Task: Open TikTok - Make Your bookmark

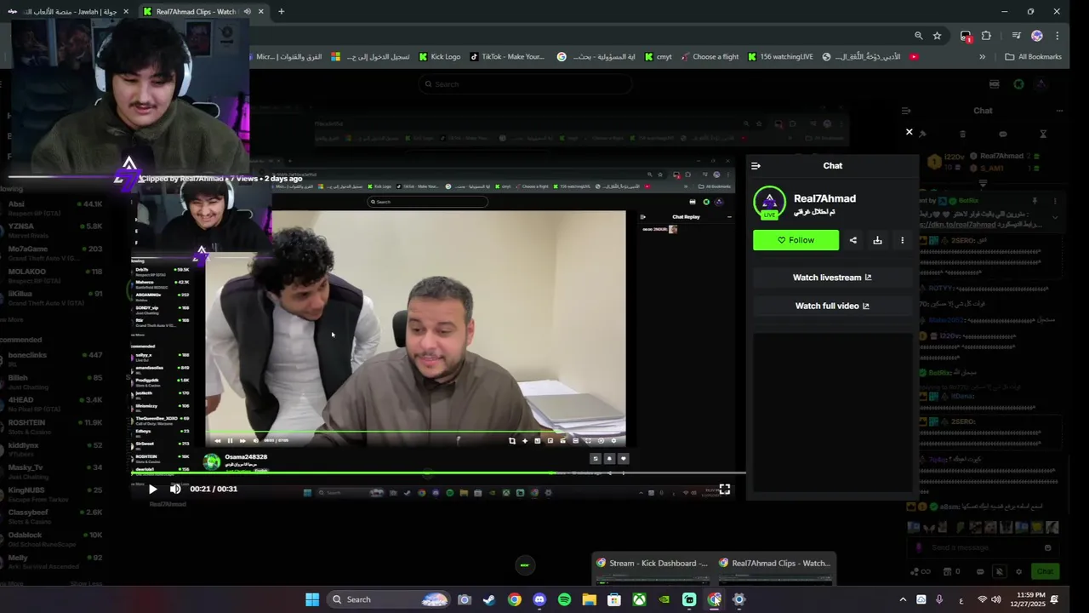Action: [507, 57]
